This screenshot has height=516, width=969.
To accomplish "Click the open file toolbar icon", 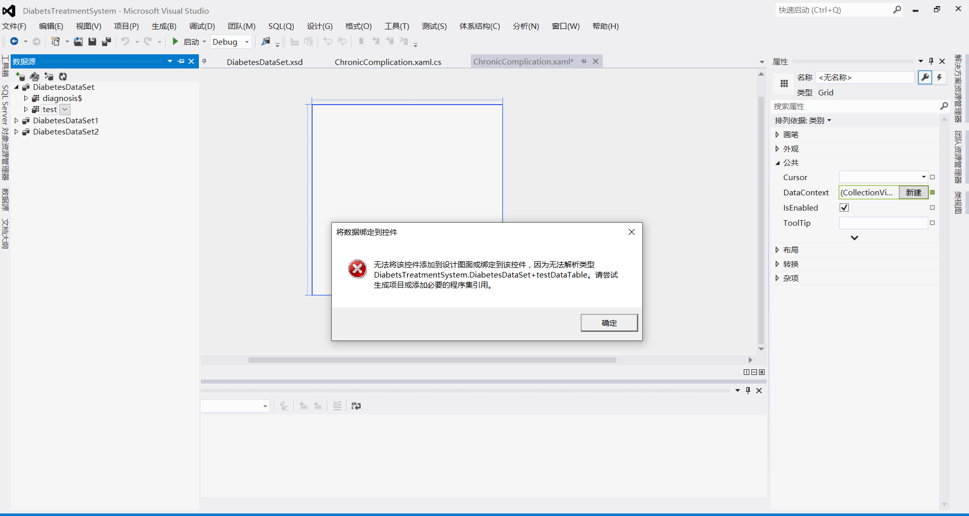I will tap(78, 42).
